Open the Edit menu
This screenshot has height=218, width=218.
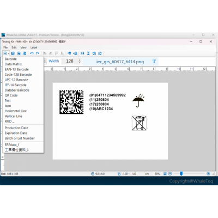coord(14,47)
